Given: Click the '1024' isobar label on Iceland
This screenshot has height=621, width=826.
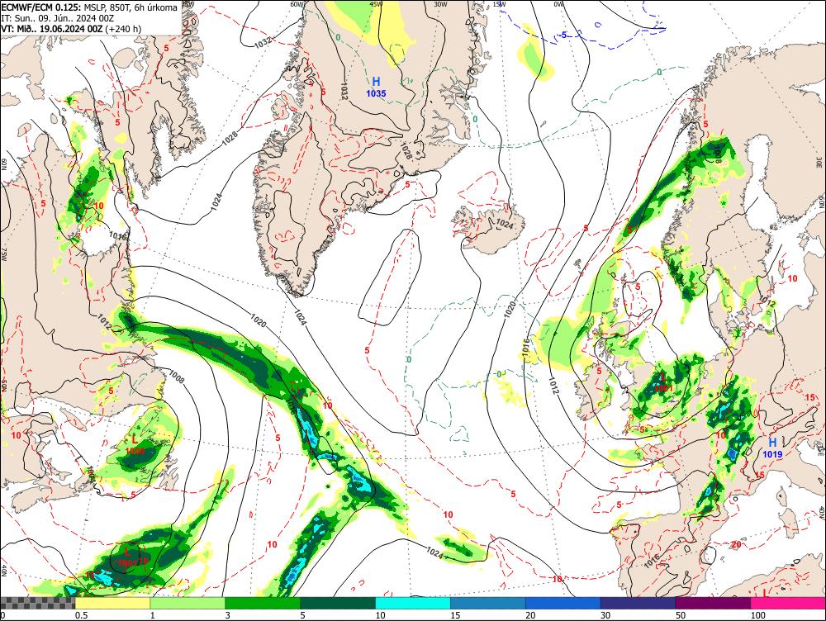Looking at the screenshot, I should pyautogui.click(x=505, y=224).
